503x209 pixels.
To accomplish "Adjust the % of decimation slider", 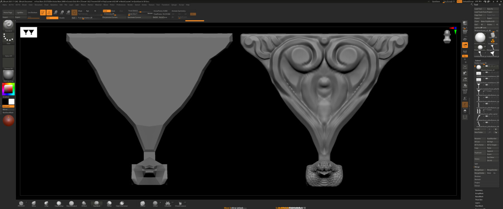I will click(x=90, y=18).
